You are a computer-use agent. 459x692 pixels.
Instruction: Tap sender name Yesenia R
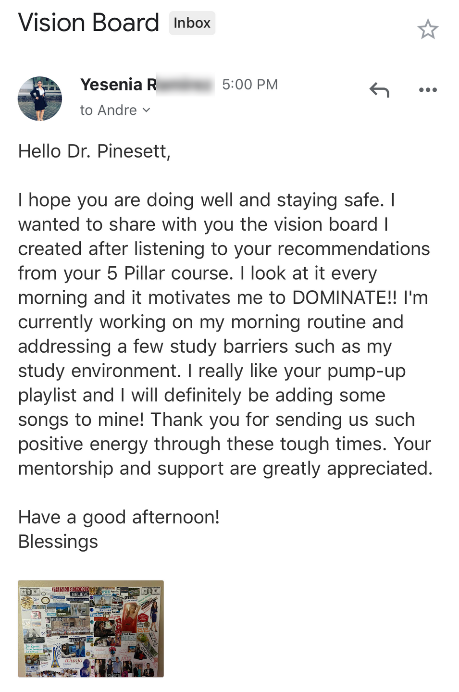click(118, 85)
